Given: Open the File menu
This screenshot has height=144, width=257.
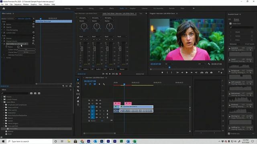Looking at the screenshot, I should (x=2, y=4).
